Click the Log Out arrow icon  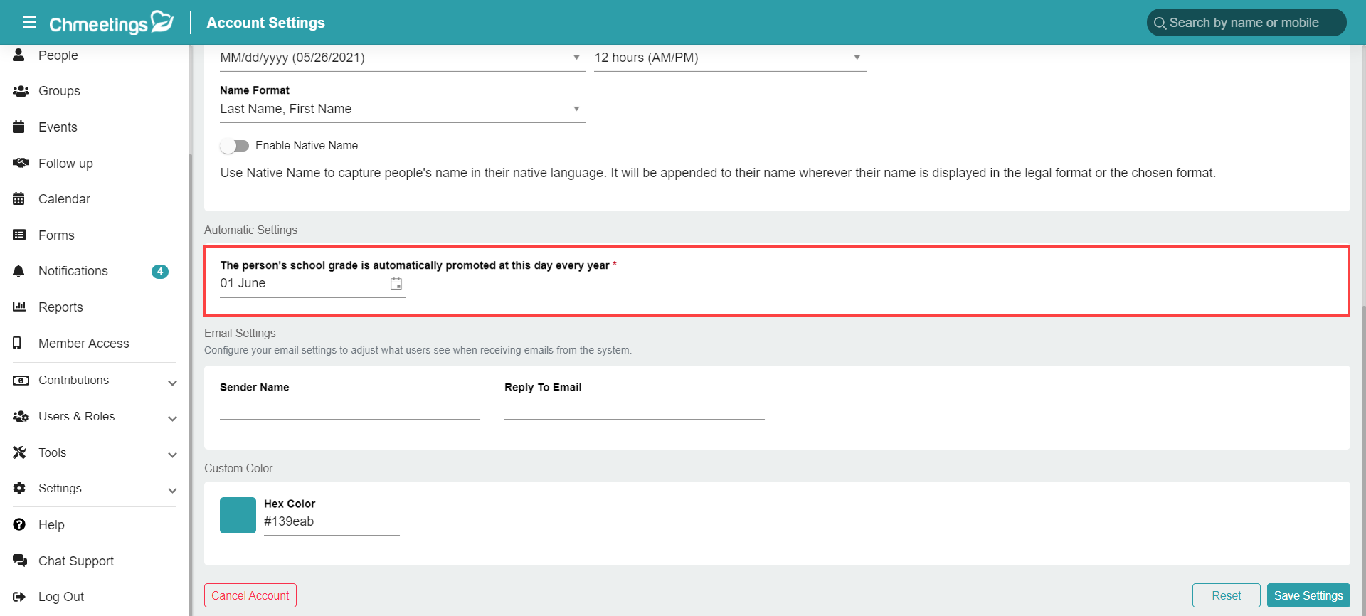pyautogui.click(x=19, y=597)
